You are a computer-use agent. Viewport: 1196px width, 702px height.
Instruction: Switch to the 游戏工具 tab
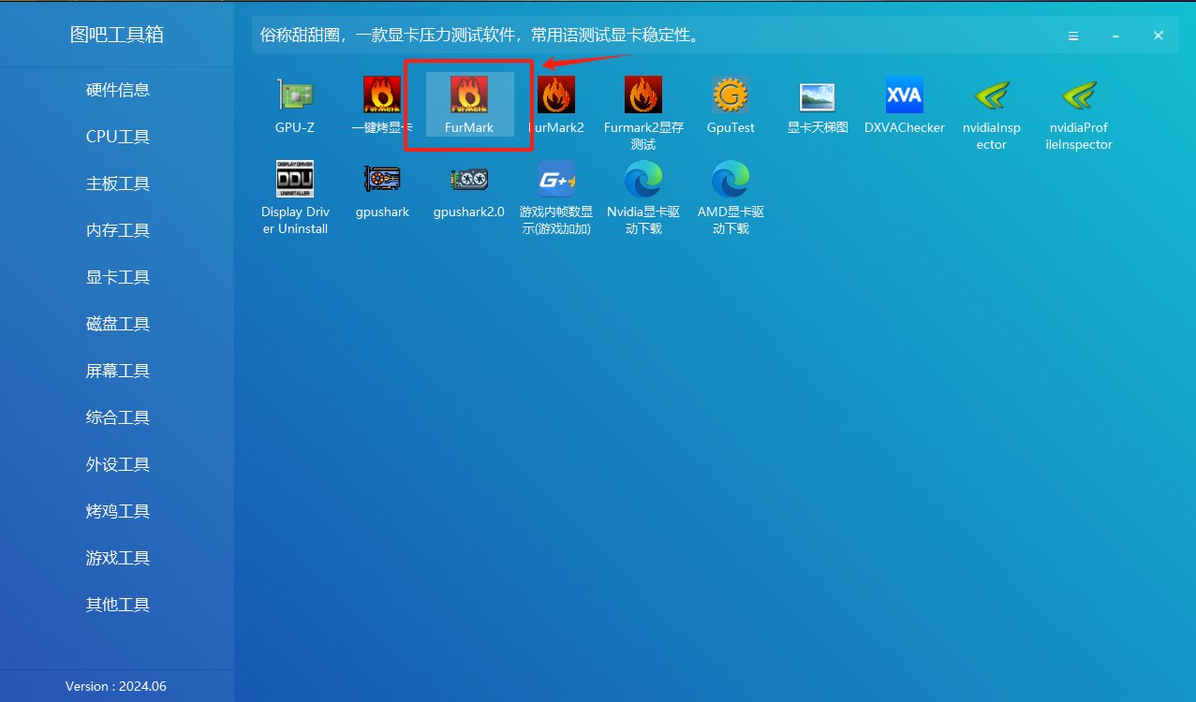(118, 558)
